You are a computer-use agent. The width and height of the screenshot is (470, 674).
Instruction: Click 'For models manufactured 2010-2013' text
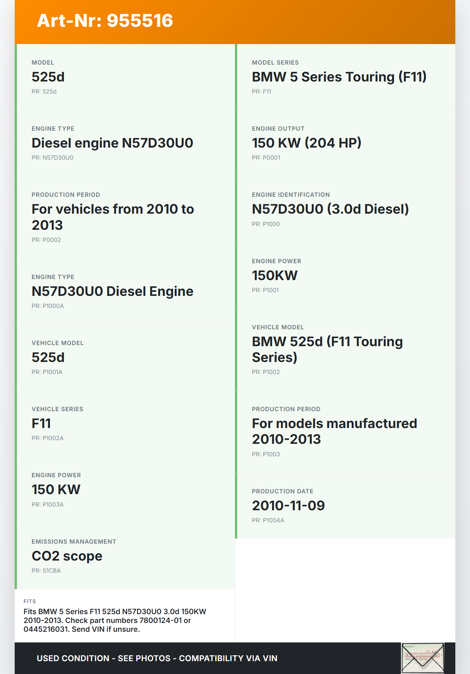coord(334,431)
